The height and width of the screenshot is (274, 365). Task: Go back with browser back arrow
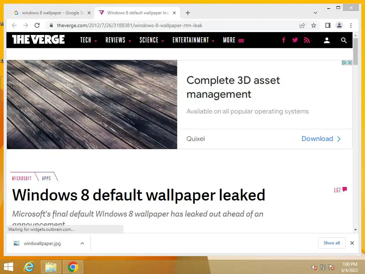coord(14,25)
